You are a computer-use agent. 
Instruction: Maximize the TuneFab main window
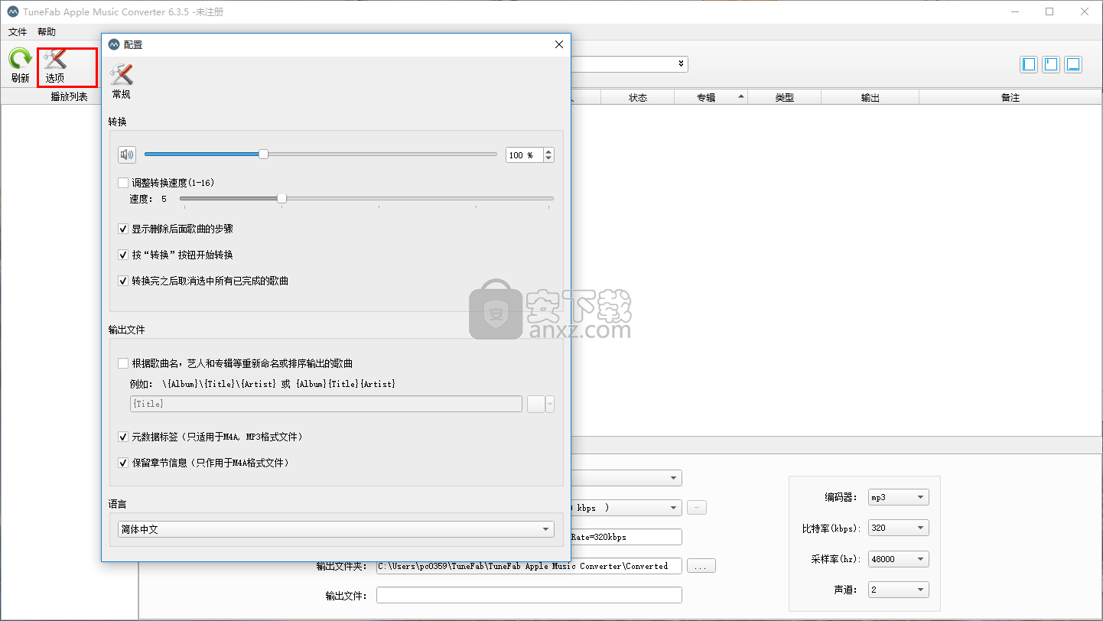(1049, 11)
